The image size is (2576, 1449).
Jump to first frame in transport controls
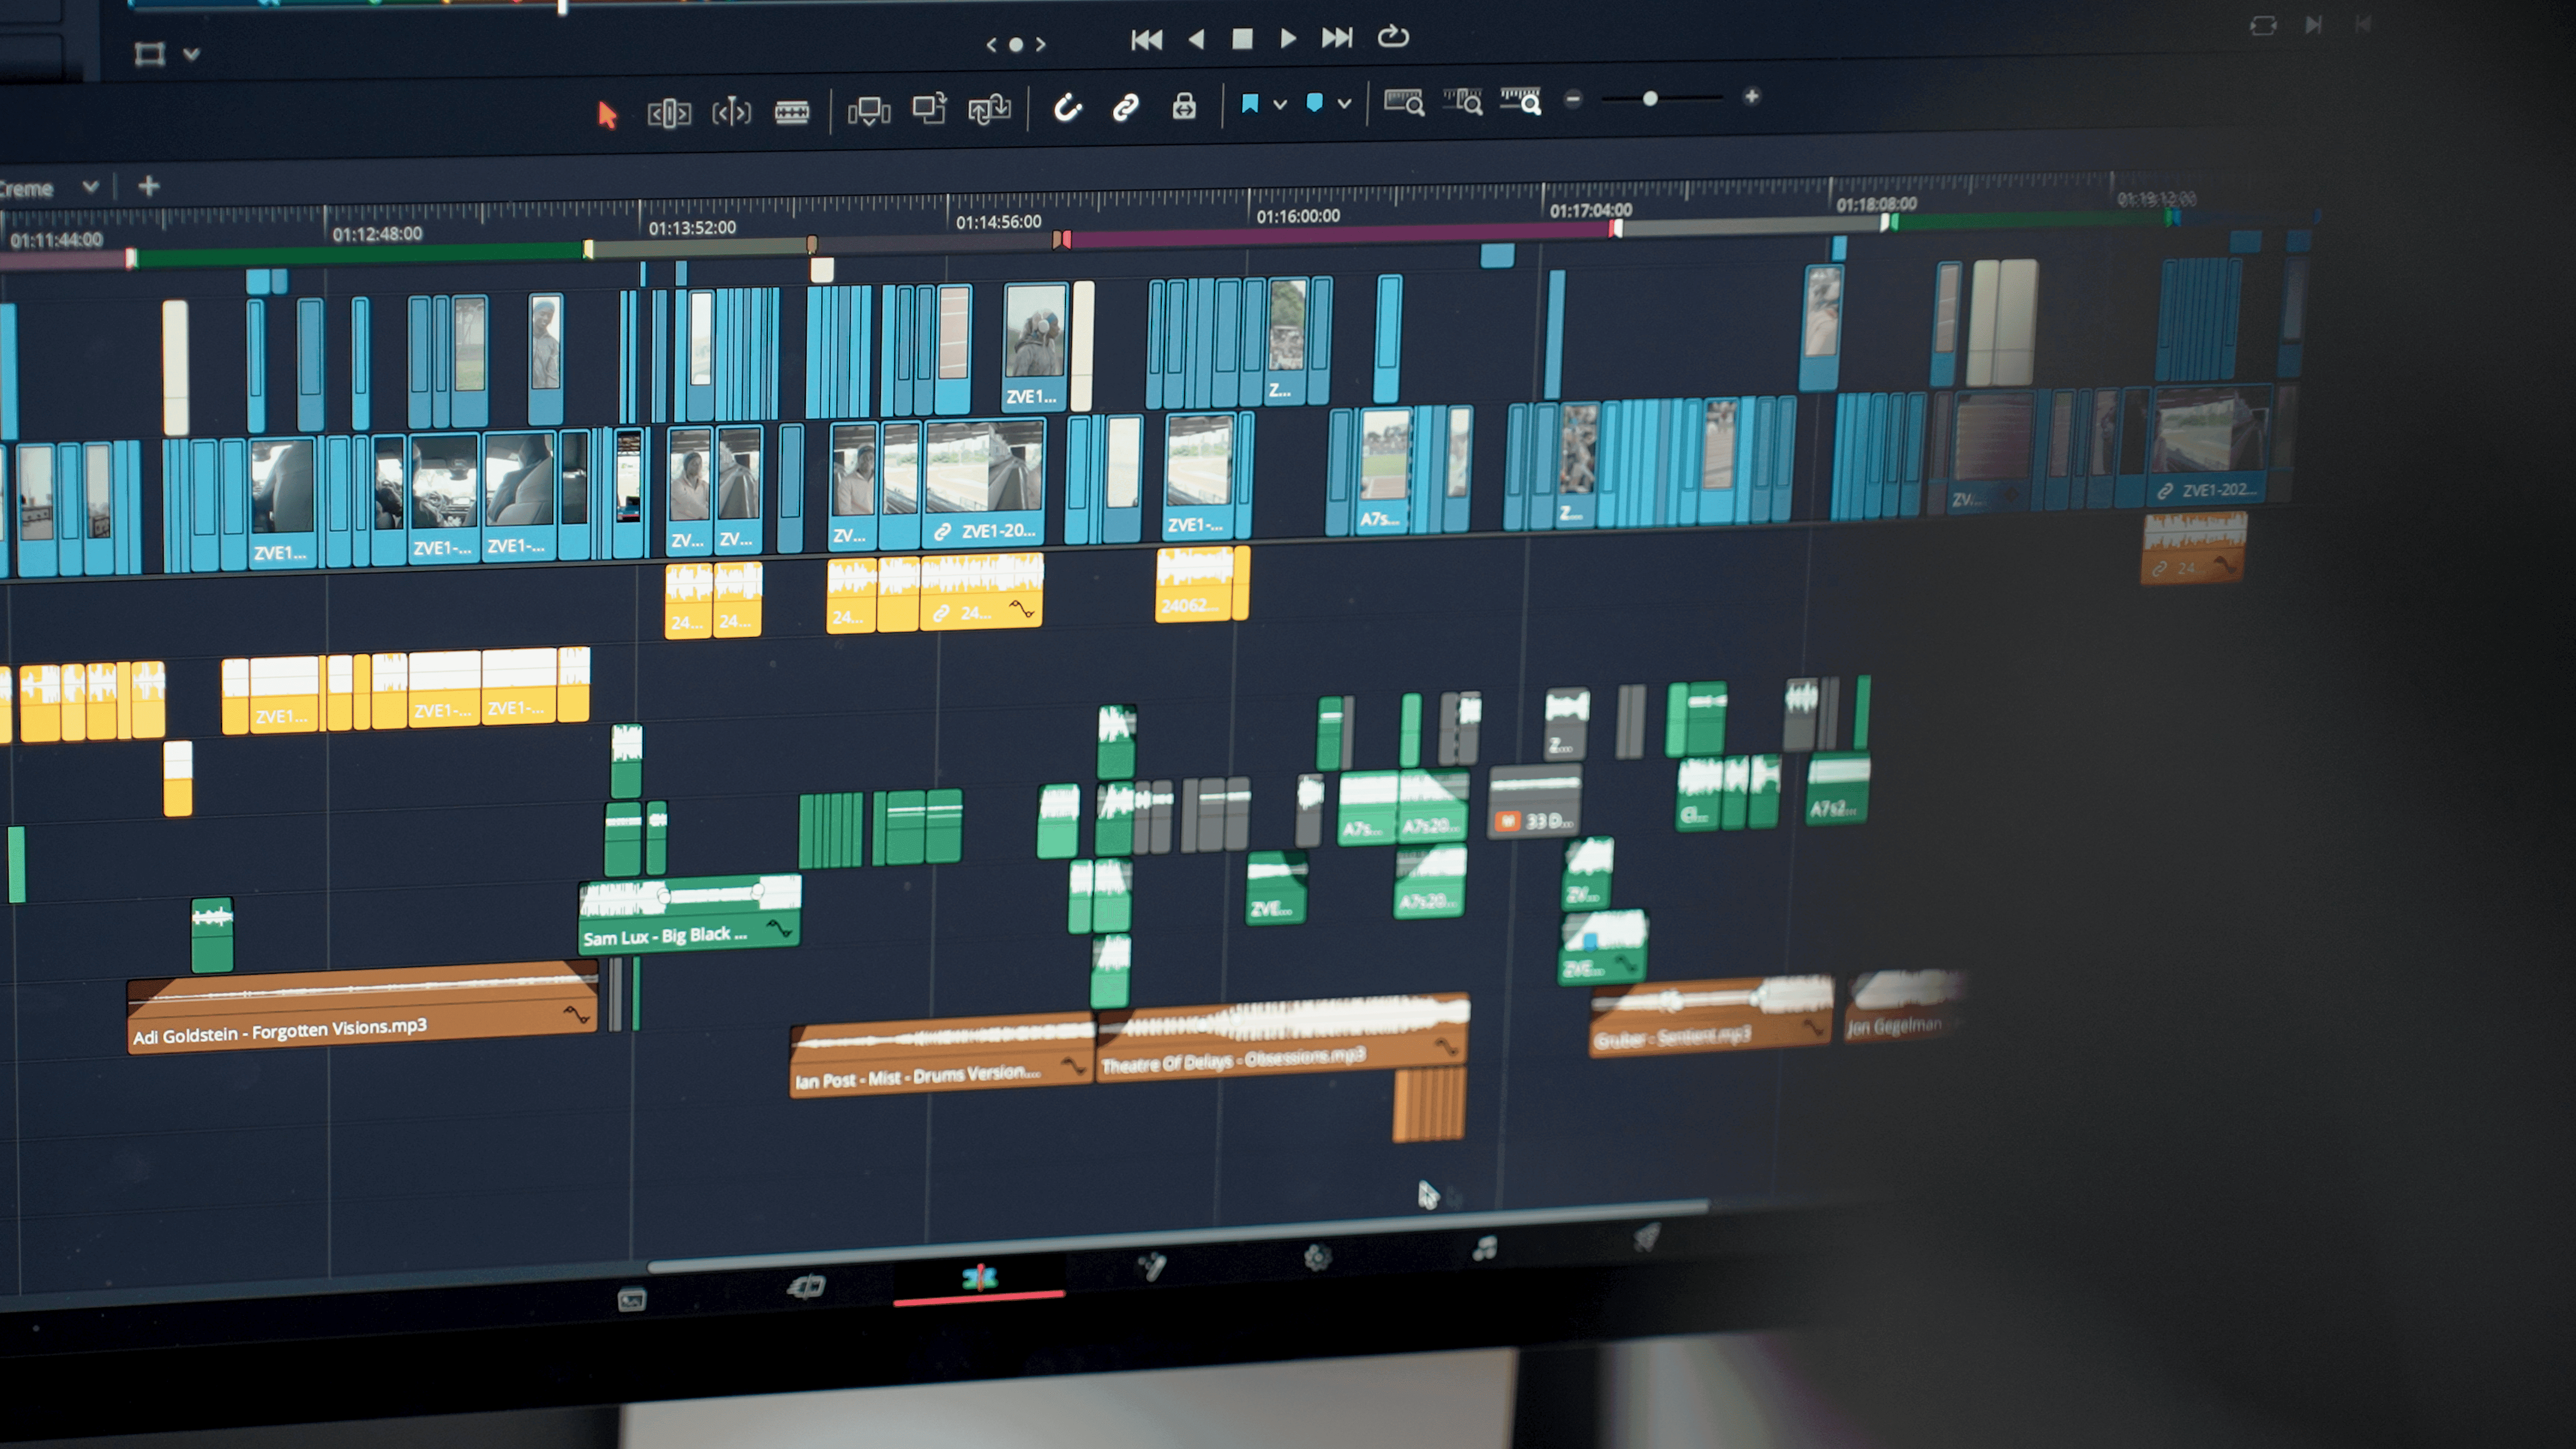click(x=1147, y=40)
